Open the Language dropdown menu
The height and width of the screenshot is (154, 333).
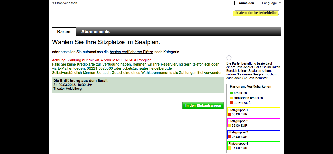[x=269, y=3]
